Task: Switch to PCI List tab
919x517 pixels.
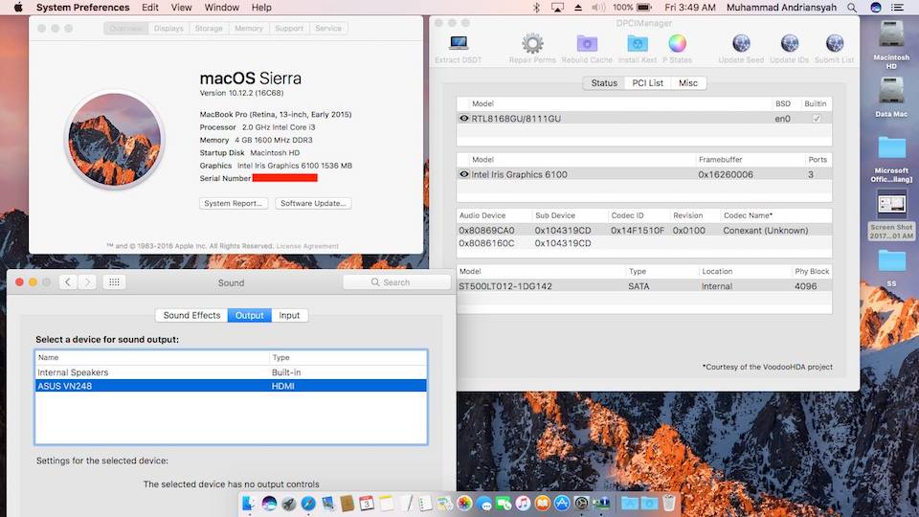Action: point(648,83)
